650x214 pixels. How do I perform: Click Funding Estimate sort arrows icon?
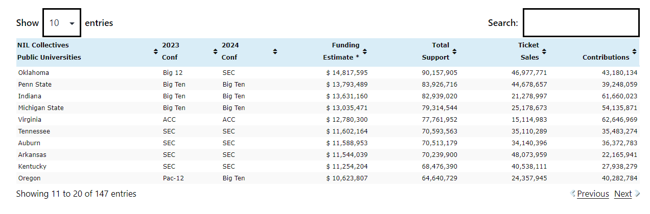coord(365,51)
